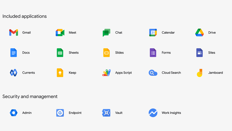The width and height of the screenshot is (232, 131).
Task: Click the Currents label
Action: point(28,72)
